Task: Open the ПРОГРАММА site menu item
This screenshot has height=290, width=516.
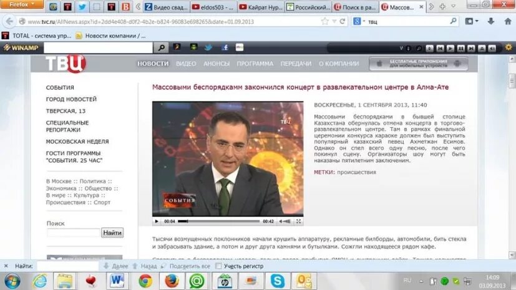Action: click(255, 64)
